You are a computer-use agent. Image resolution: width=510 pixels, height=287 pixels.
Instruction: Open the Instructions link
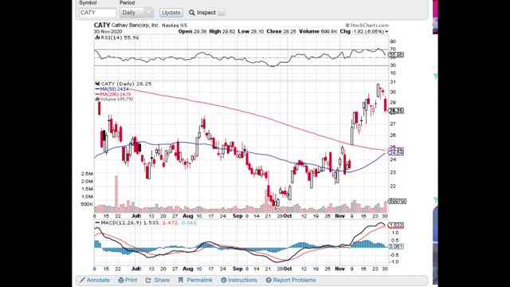pyautogui.click(x=242, y=280)
